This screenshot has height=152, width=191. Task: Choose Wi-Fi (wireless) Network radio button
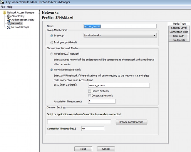pos(52,70)
